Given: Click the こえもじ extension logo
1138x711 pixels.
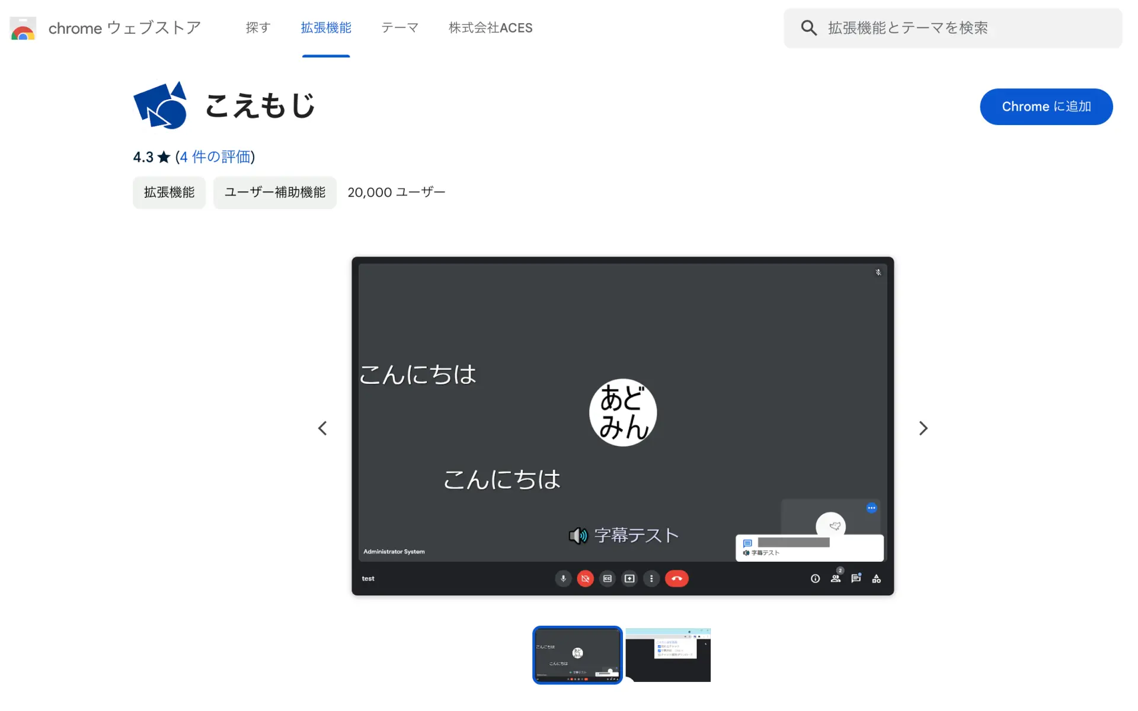Looking at the screenshot, I should [x=161, y=105].
